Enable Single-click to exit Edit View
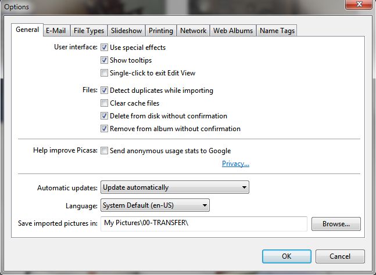376x275 pixels. tap(104, 73)
